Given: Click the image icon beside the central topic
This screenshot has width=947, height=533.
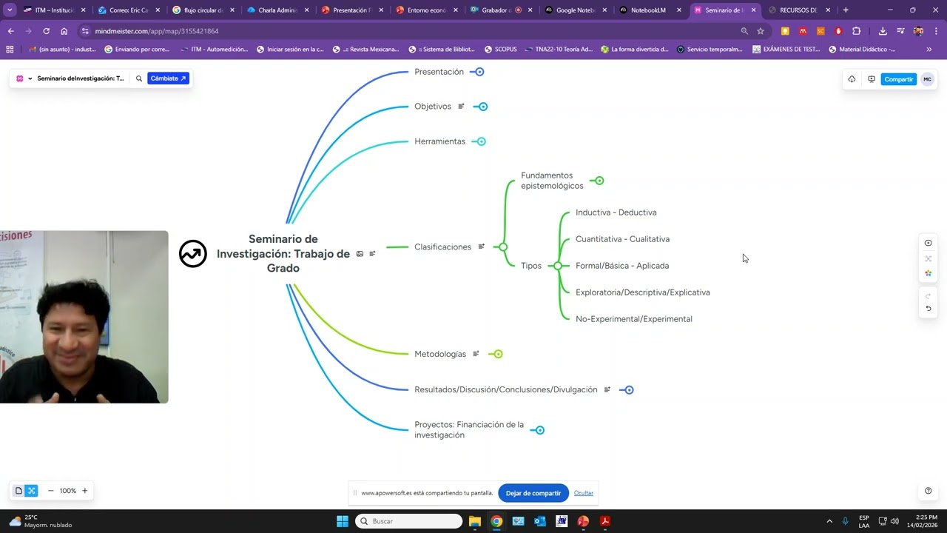Looking at the screenshot, I should pos(360,254).
